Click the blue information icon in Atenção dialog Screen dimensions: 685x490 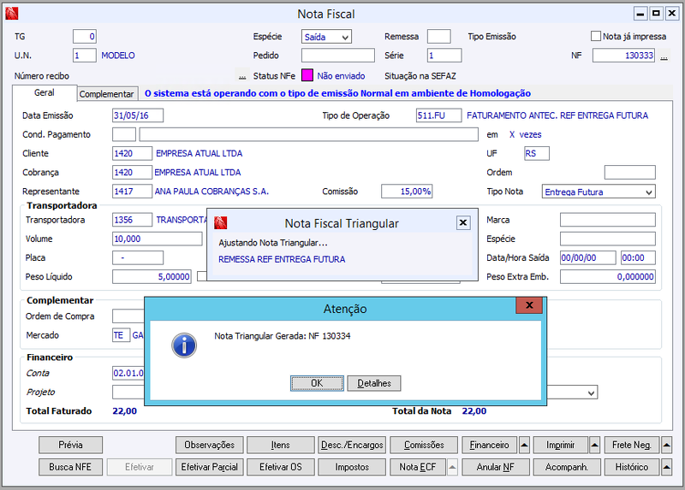(x=184, y=345)
